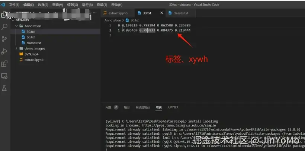305x151 pixels.
Task: Open the 编辑(E) menu
Action: (x=29, y=5)
